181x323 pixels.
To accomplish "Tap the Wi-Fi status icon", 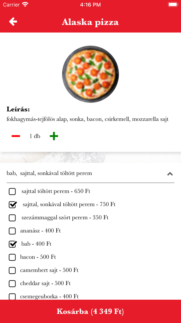I will 25,5.
